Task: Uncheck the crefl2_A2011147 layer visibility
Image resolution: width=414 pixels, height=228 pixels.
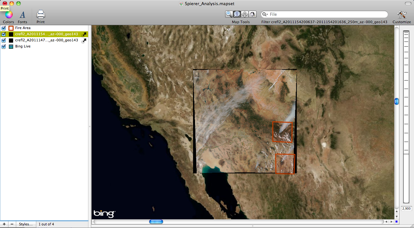Action: 4,40
